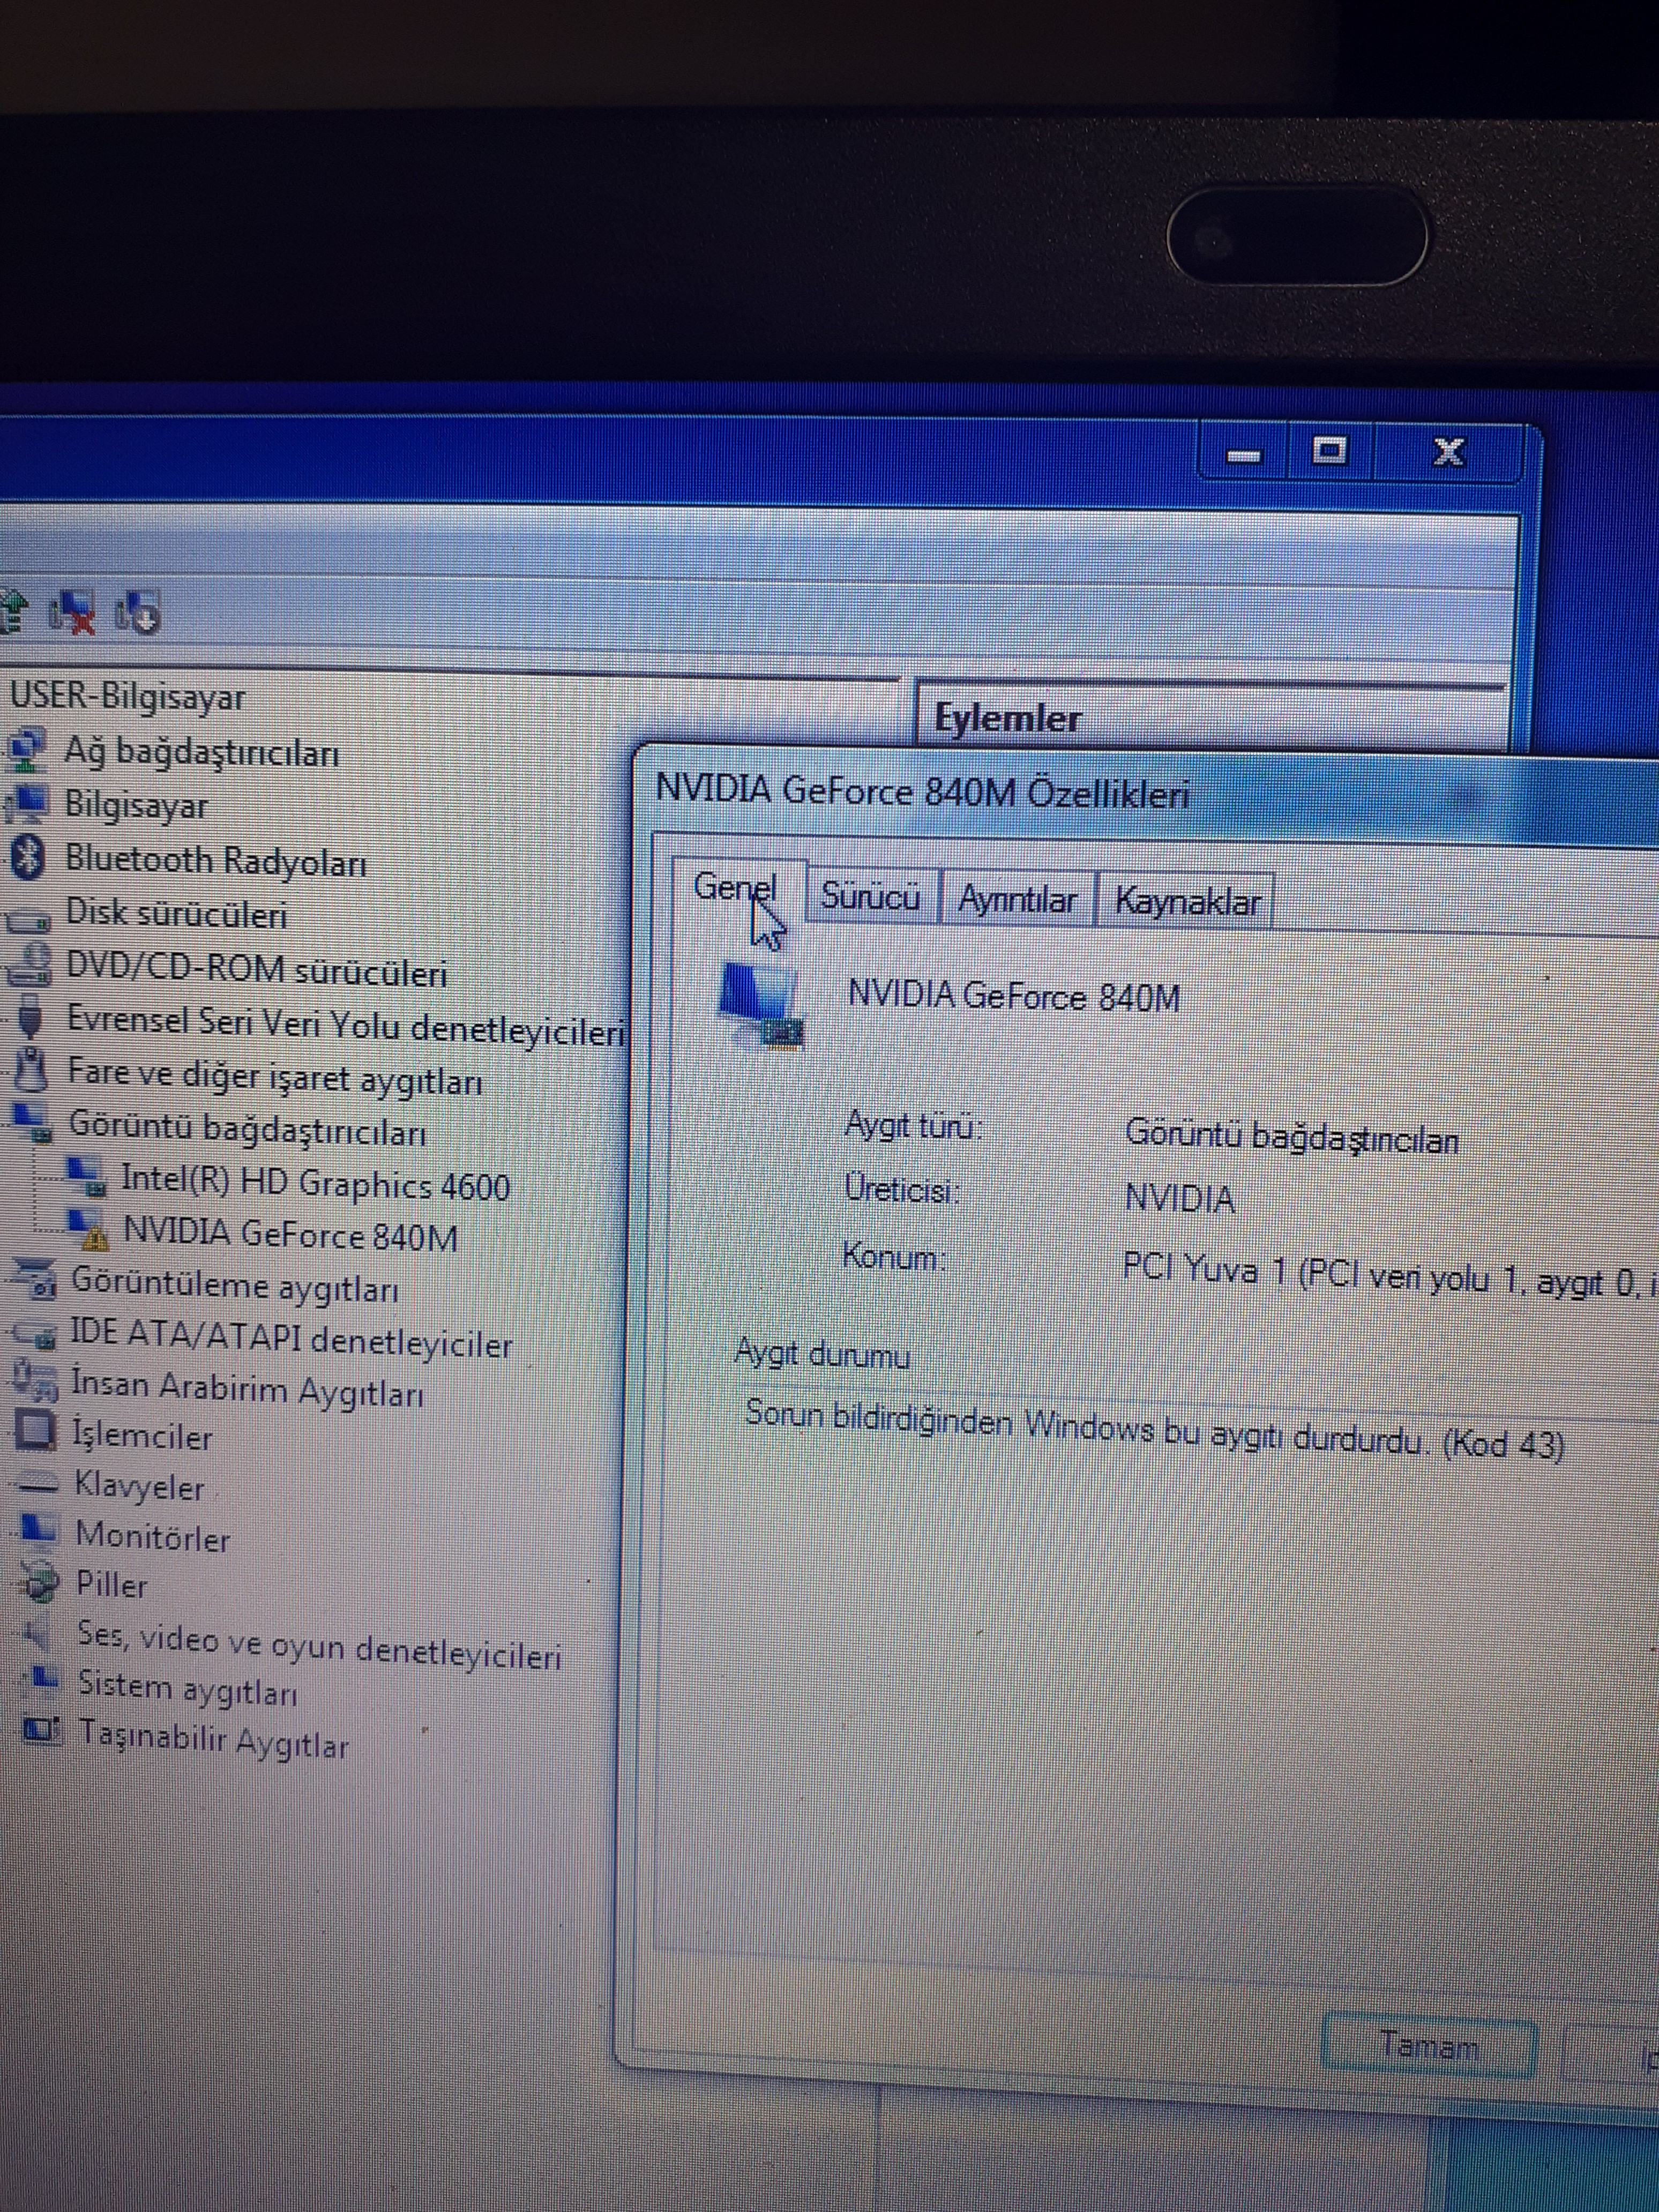1659x2212 pixels.
Task: Switch to the Ayrıntılar tab
Action: (x=1017, y=899)
